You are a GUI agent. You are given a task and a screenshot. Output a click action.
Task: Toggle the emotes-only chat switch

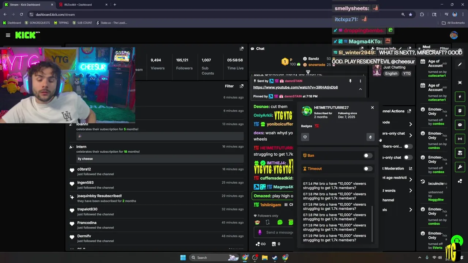click(408, 157)
